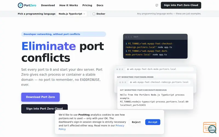Click the PortZero logo
This screenshot has width=219, height=137.
[27, 5]
